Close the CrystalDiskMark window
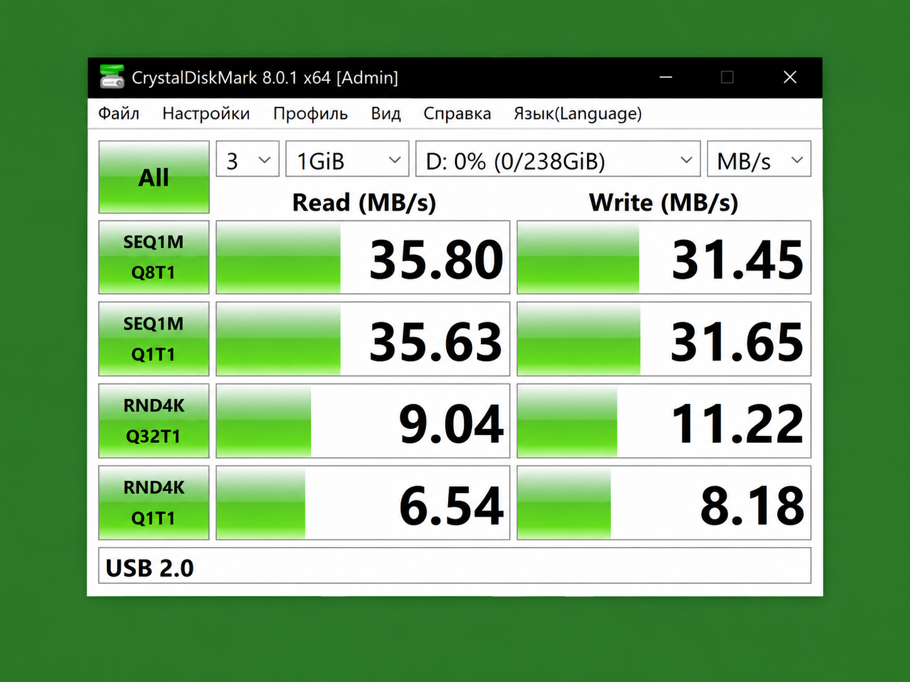The image size is (910, 682). pyautogui.click(x=790, y=77)
